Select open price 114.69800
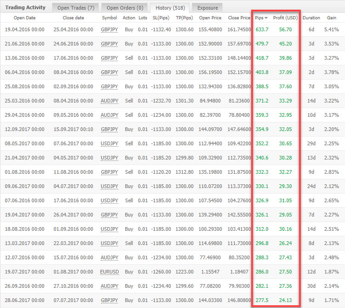345x308 pixels. coord(210,243)
